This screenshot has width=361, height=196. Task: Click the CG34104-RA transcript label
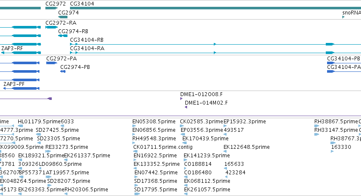tap(87, 48)
